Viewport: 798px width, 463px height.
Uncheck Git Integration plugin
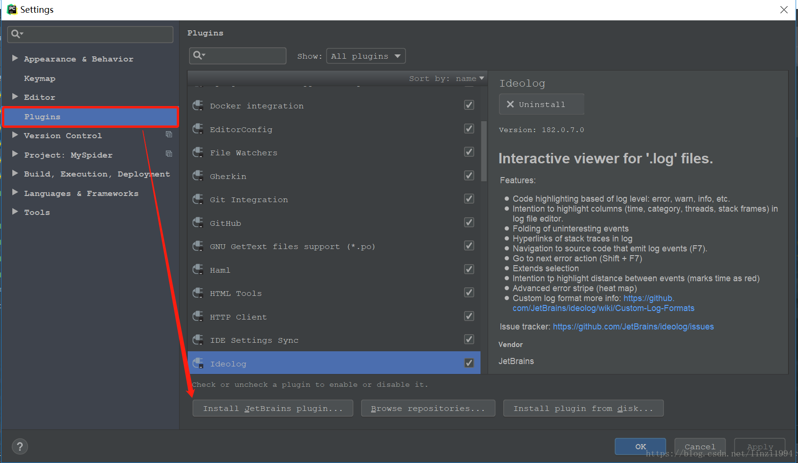coord(469,199)
